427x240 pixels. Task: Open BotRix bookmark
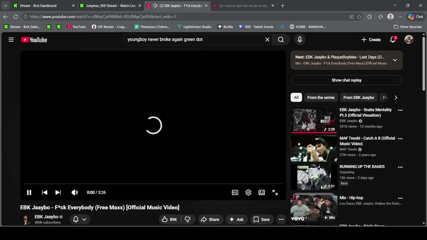[225, 27]
